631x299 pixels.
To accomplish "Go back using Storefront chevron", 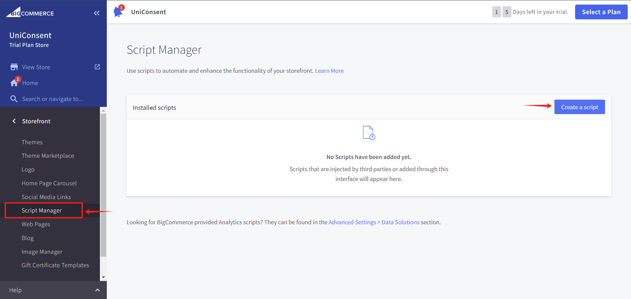I will tap(14, 121).
